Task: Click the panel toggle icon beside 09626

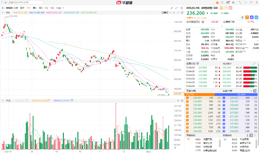Action: pos(3,8)
